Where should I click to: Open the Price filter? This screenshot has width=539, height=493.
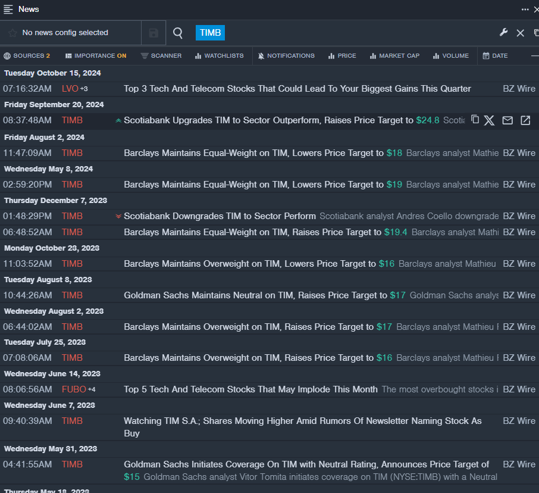pyautogui.click(x=342, y=56)
